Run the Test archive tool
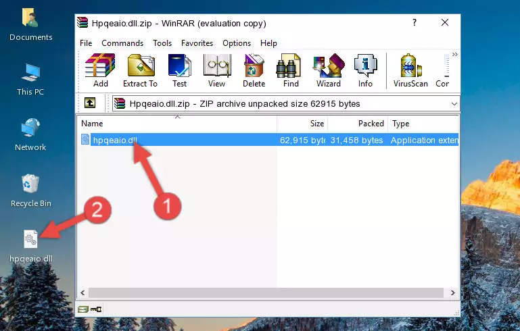This screenshot has width=520, height=331. click(x=179, y=70)
